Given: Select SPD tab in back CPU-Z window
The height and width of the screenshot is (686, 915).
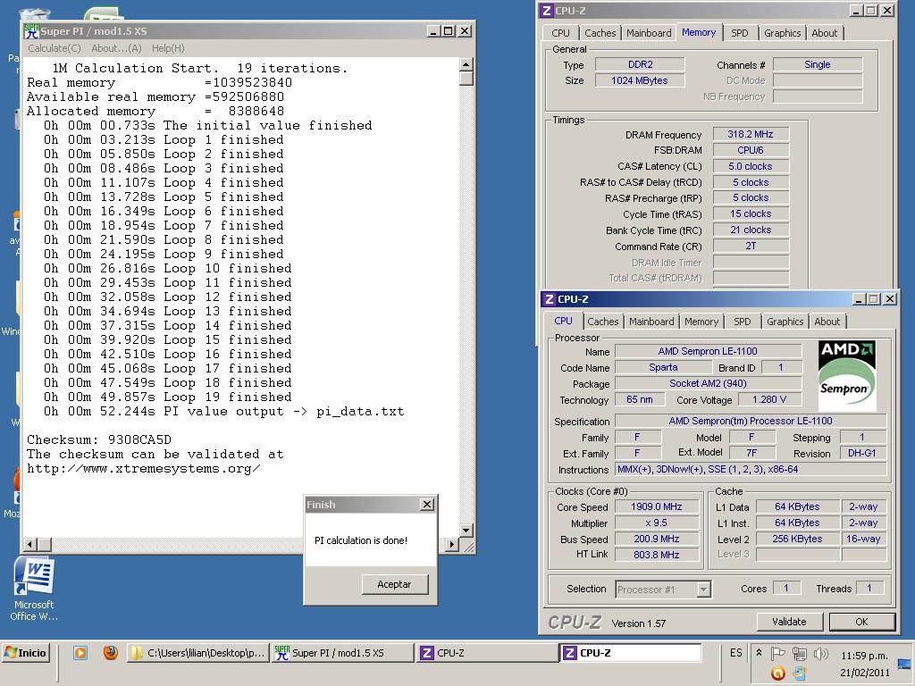Looking at the screenshot, I should tap(739, 33).
